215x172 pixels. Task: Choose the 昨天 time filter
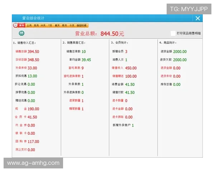64,25
